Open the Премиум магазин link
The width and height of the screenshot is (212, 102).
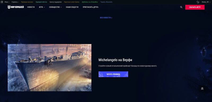click(27, 2)
